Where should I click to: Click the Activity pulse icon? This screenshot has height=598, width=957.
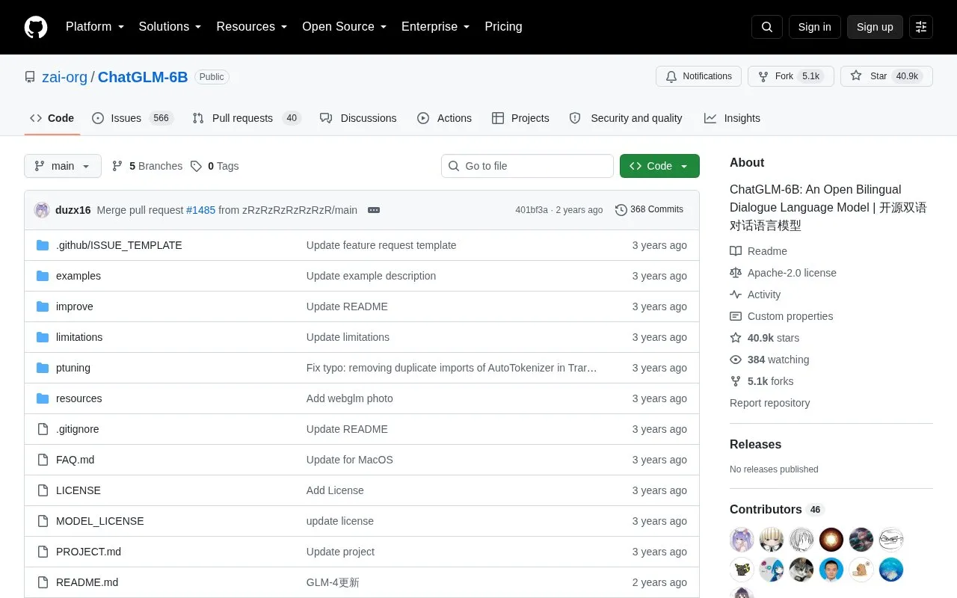point(736,295)
